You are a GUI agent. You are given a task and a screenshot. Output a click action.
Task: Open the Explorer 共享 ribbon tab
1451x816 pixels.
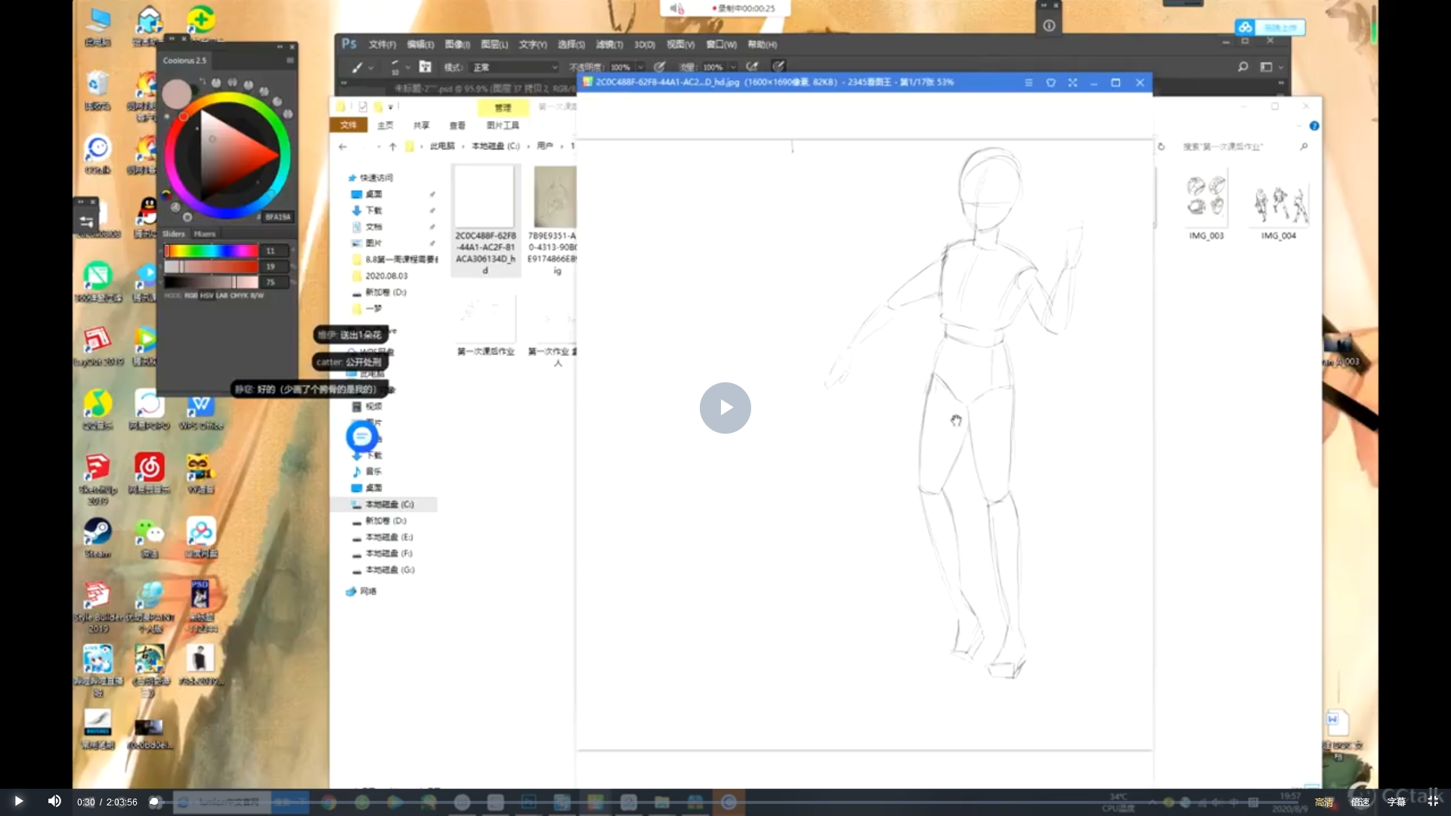[x=421, y=125]
